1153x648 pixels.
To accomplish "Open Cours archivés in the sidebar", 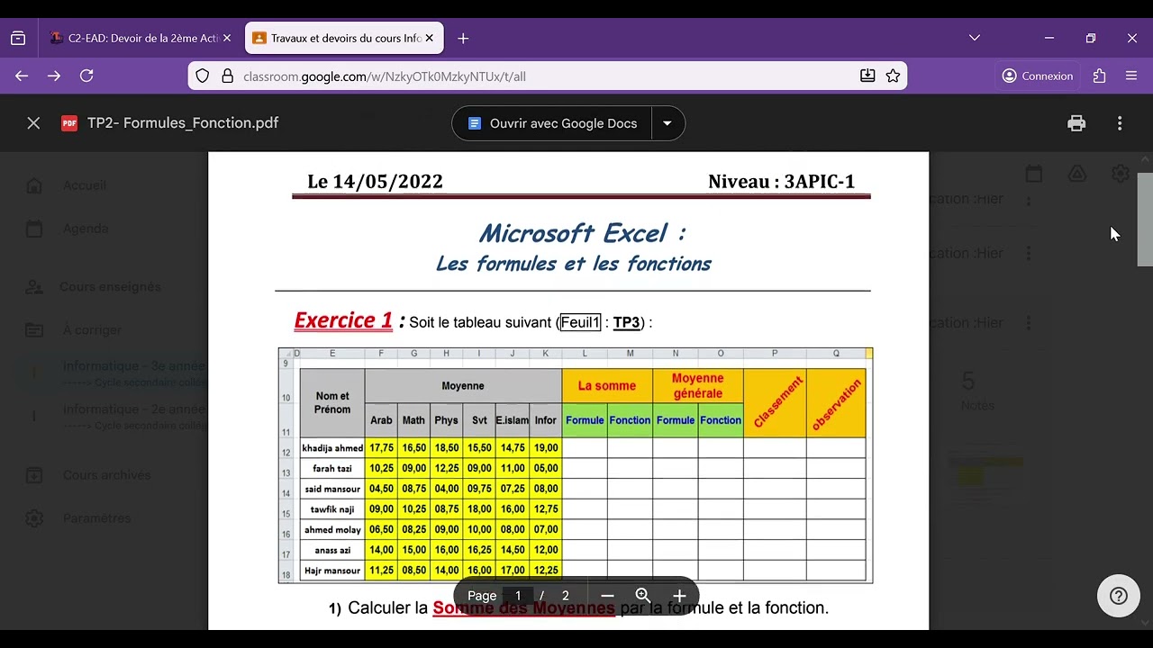I will 107,475.
